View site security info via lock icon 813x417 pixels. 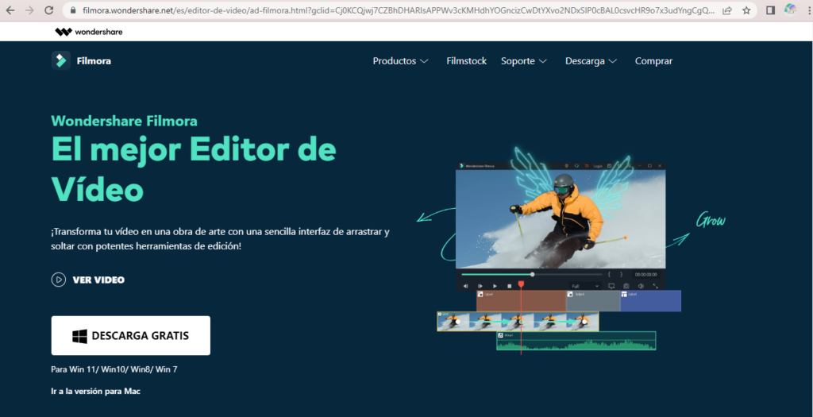click(x=72, y=10)
